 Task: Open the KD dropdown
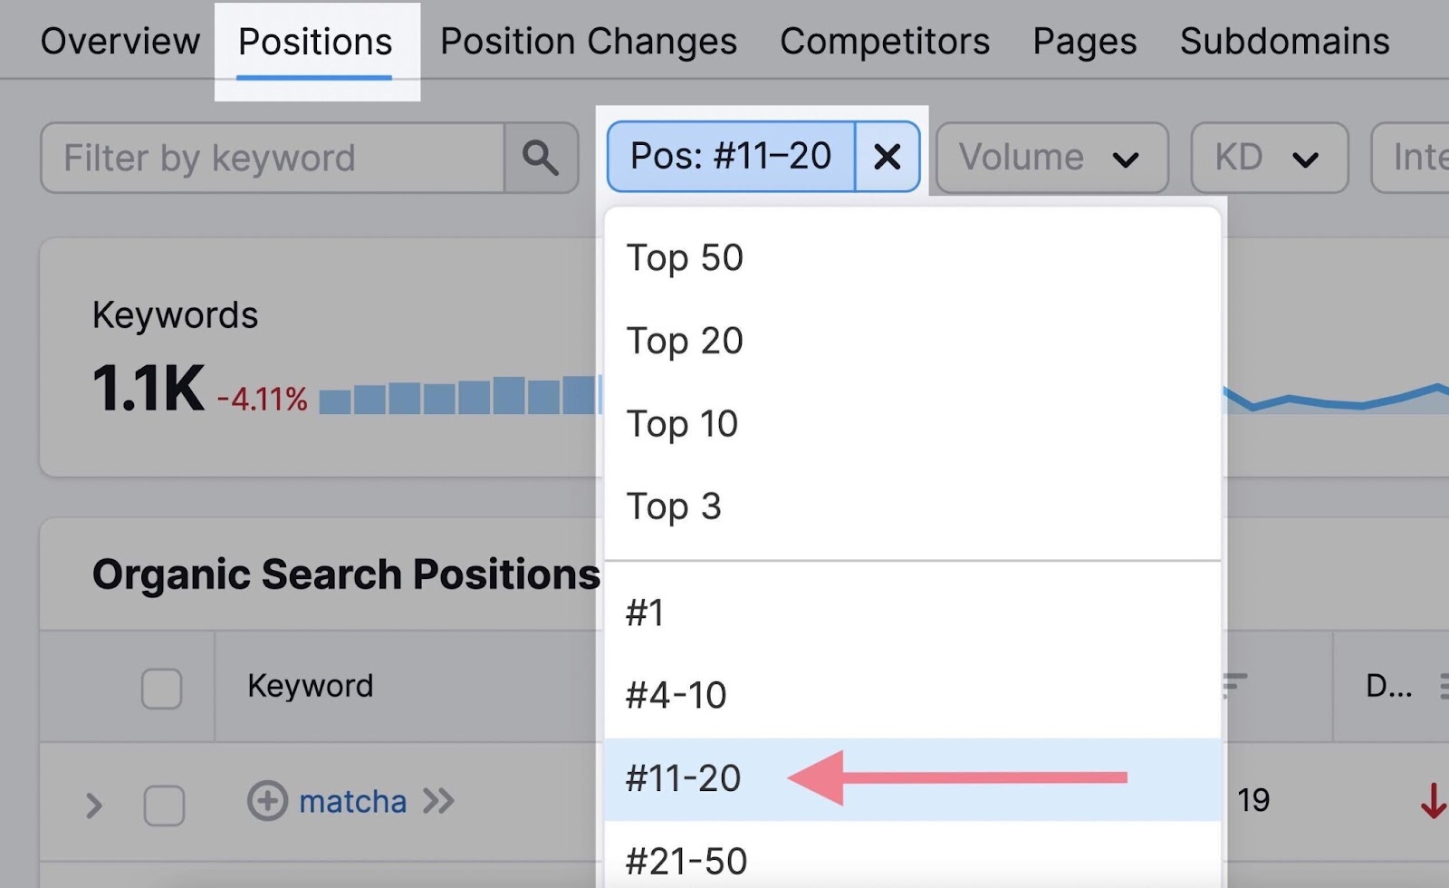tap(1268, 157)
